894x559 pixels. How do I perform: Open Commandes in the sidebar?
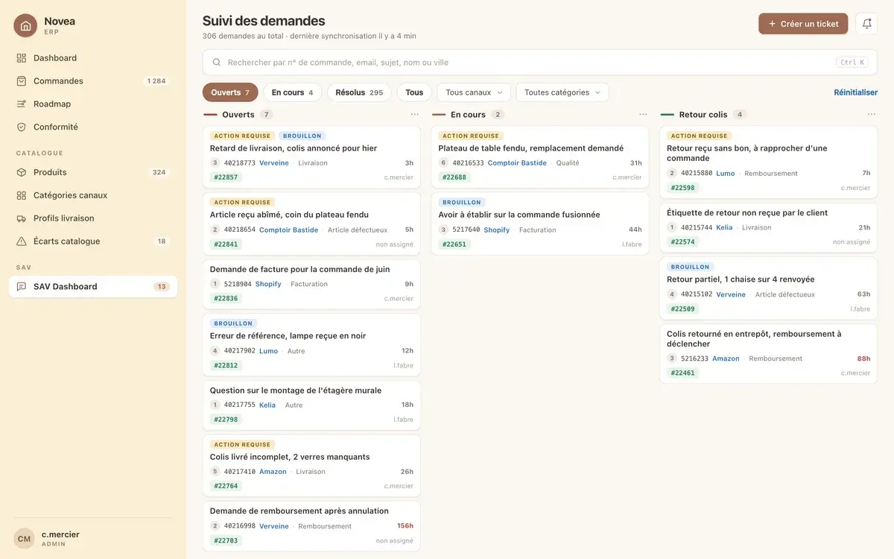tap(93, 81)
